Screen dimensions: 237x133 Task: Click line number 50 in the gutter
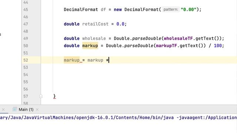coord(26,46)
